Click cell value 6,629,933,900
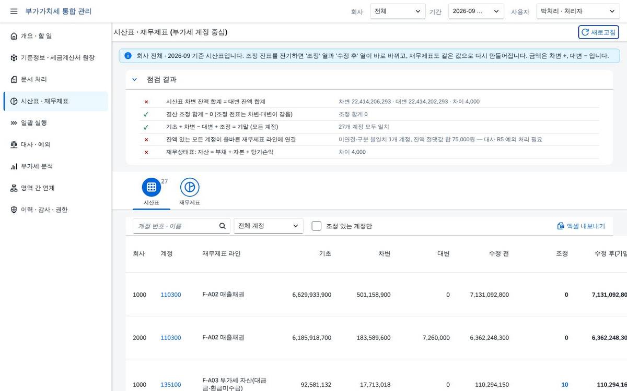The width and height of the screenshot is (627, 391). point(311,295)
